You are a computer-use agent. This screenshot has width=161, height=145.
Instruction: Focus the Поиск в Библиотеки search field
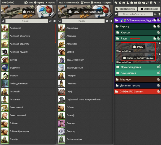135,14
